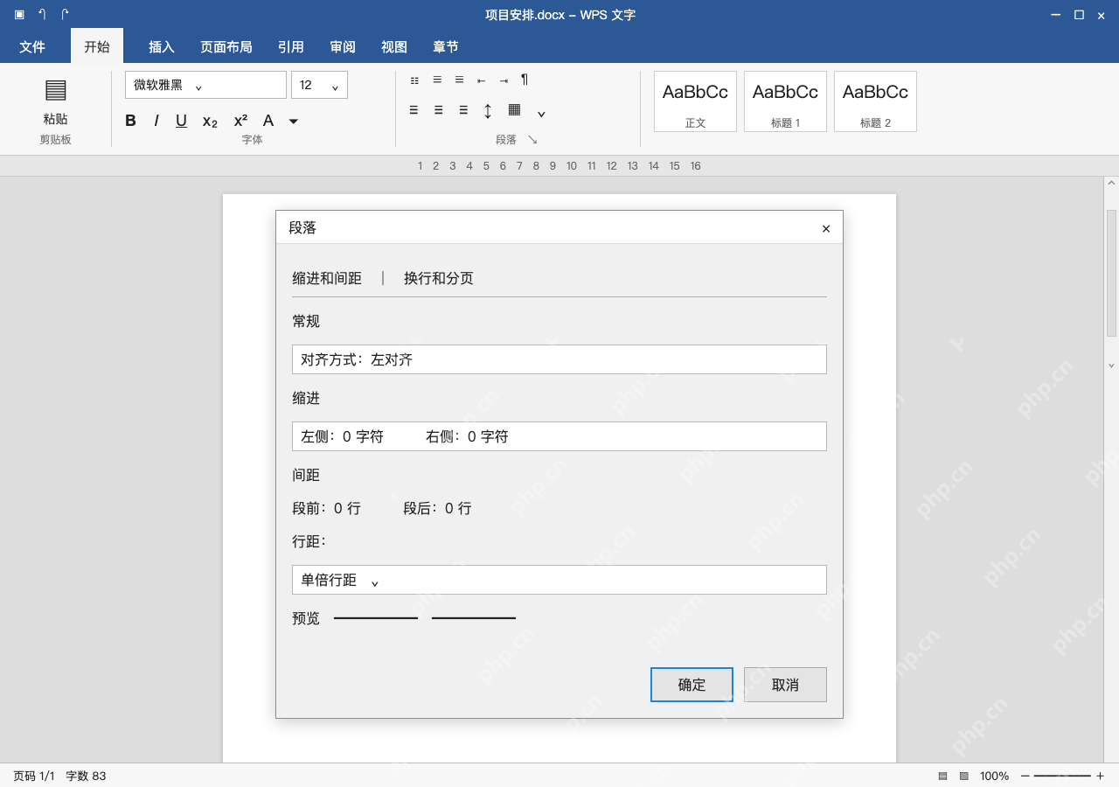This screenshot has width=1119, height=787.
Task: Apply subscript formatting
Action: [x=210, y=122]
